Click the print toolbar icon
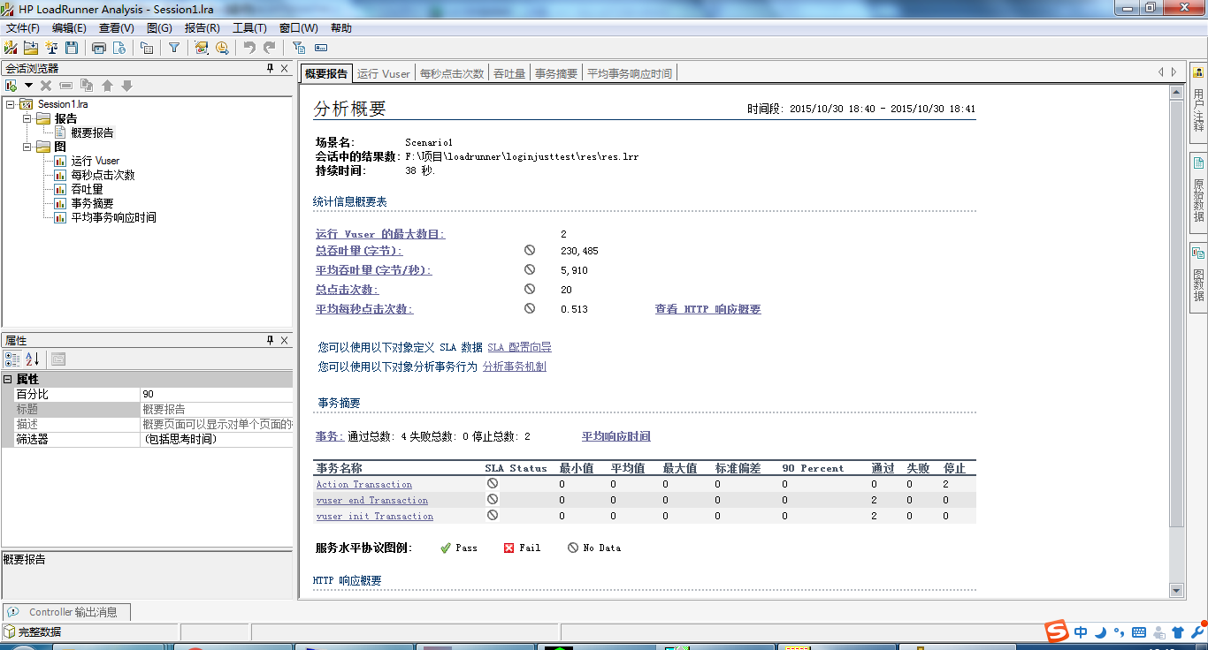1208x650 pixels. (99, 48)
